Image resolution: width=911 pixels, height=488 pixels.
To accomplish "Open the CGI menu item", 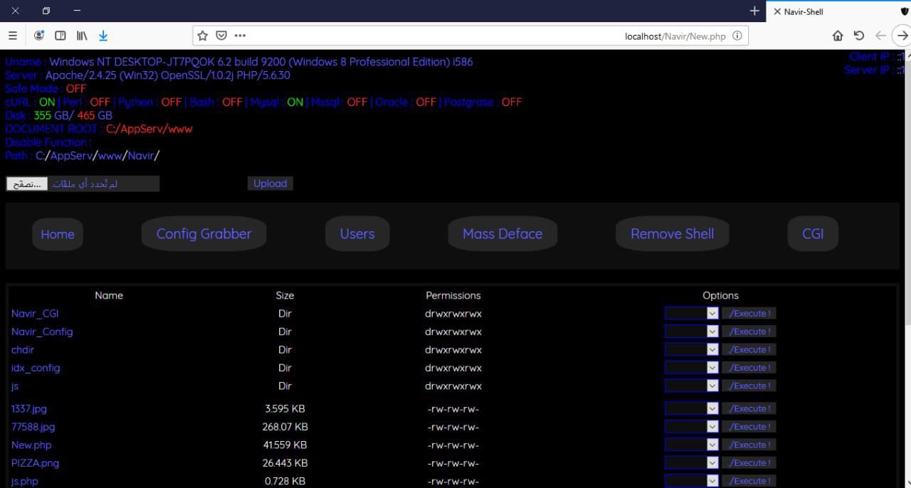I will pyautogui.click(x=813, y=234).
